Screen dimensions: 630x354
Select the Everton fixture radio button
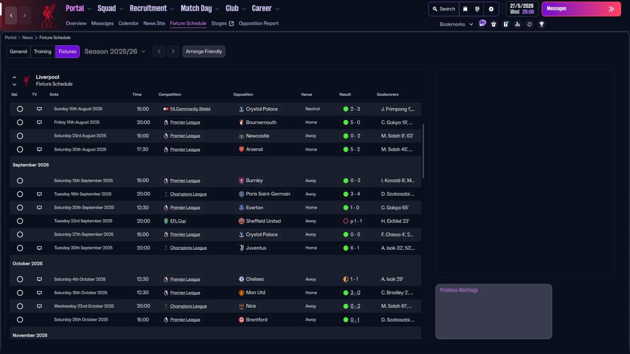[x=20, y=207]
